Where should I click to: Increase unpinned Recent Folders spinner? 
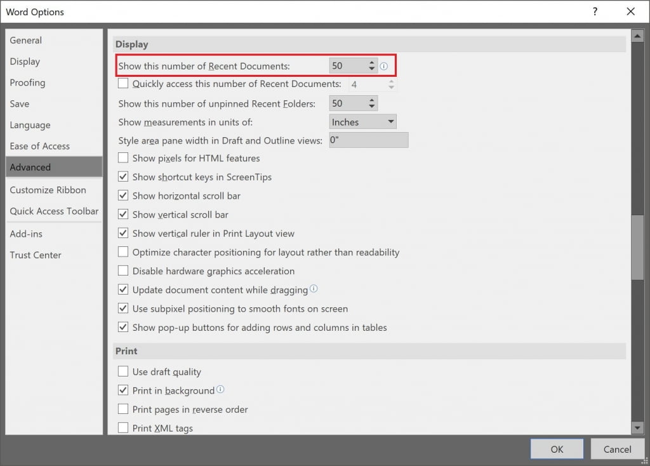[x=372, y=100]
